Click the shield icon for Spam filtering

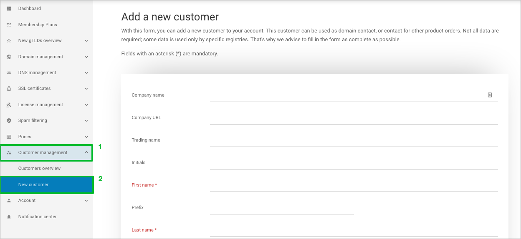tap(9, 121)
